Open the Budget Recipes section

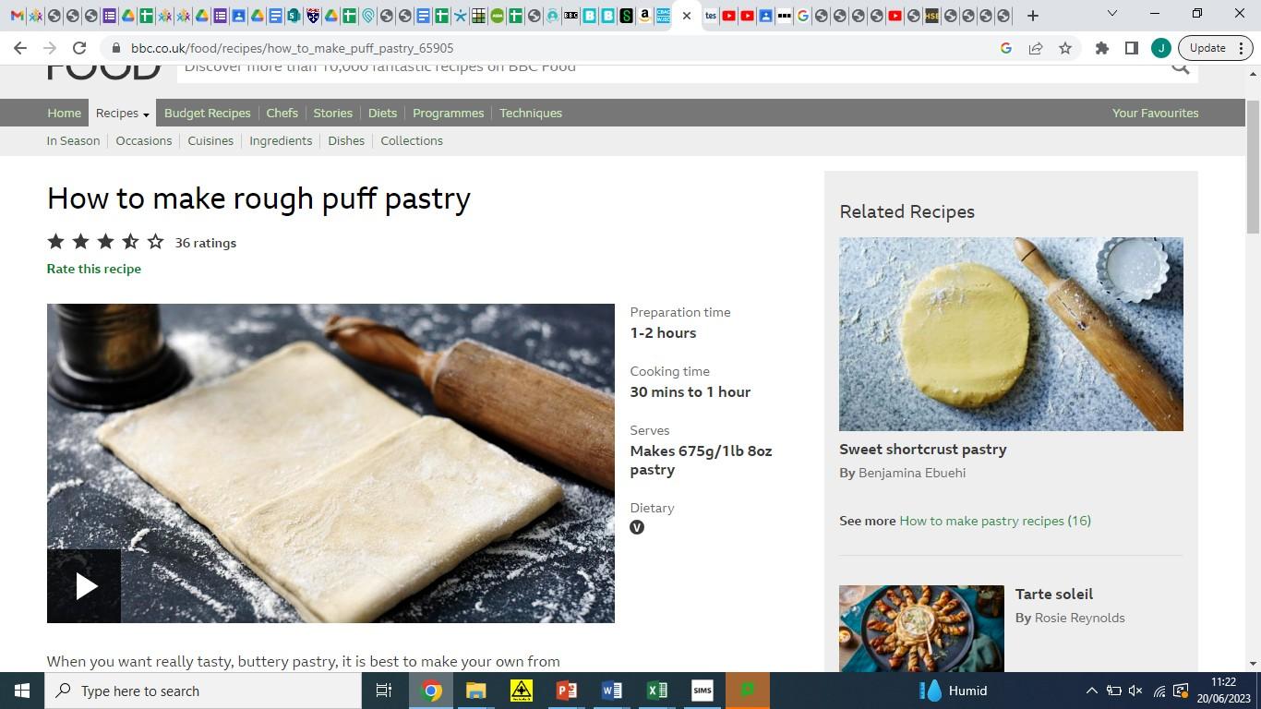(208, 113)
